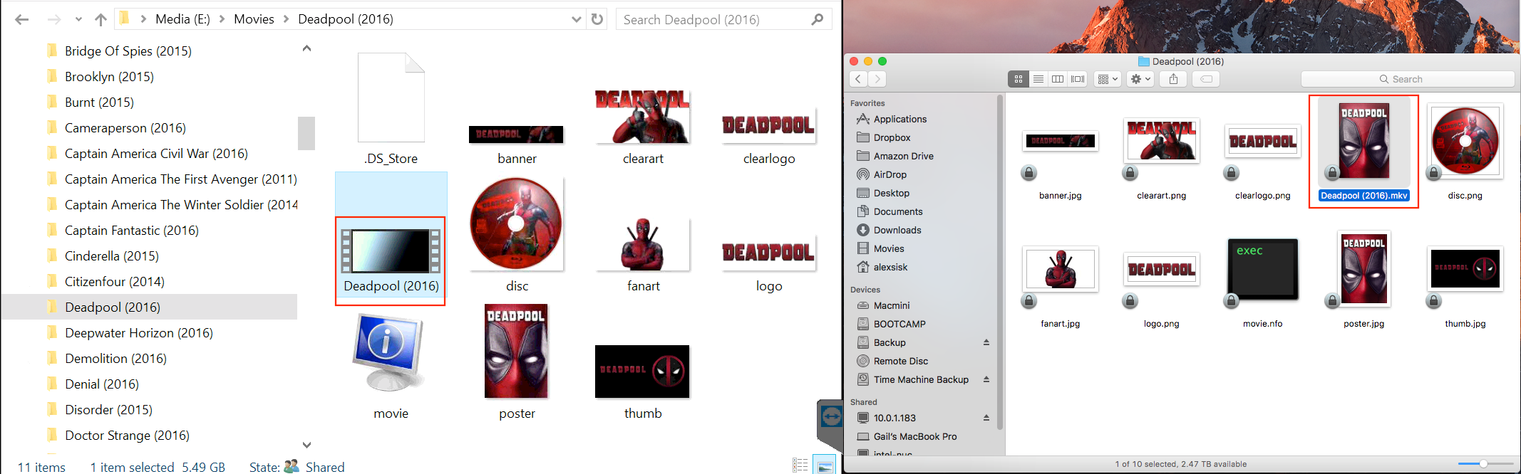
Task: Refresh the Explorer folder view
Action: pyautogui.click(x=597, y=19)
